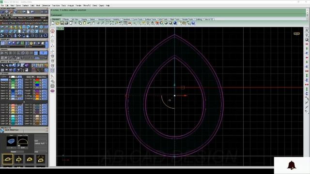
Task: Click the first icon in Display panel
Action: 2,43
